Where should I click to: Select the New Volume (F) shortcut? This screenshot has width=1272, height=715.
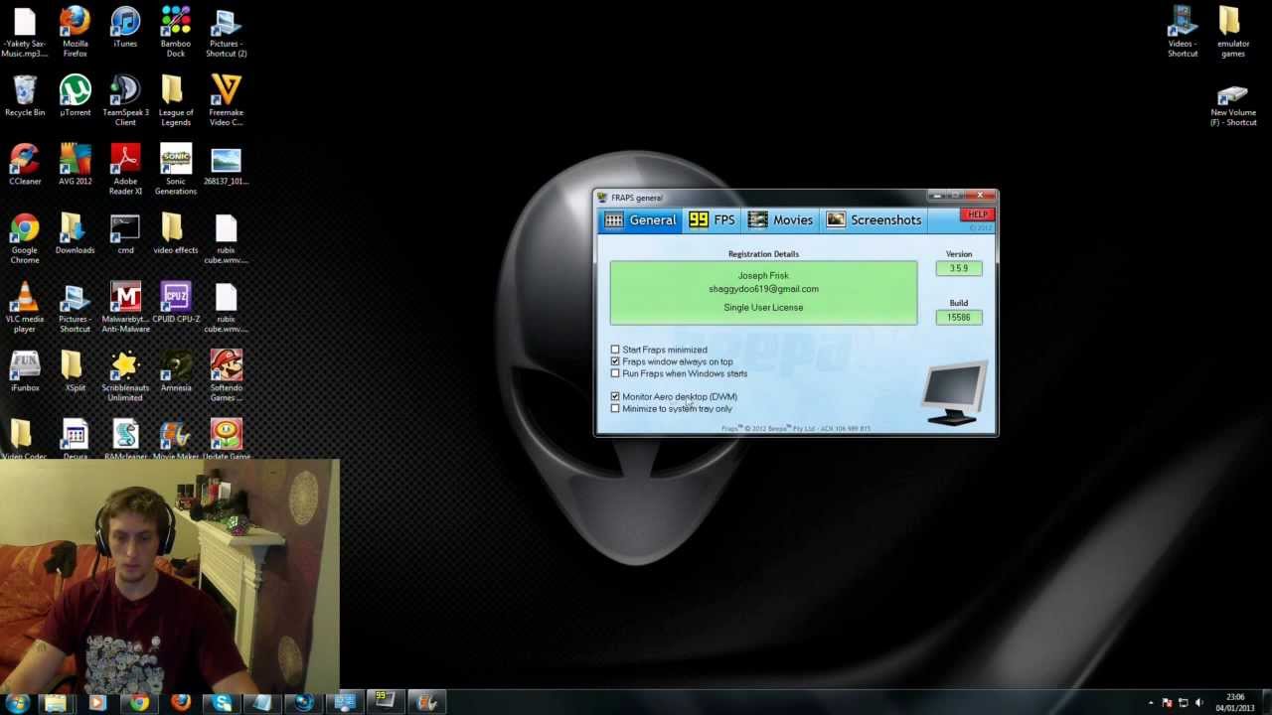(1232, 104)
